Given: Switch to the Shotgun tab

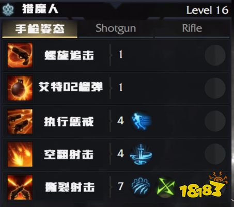Looking at the screenshot, I should (116, 28).
